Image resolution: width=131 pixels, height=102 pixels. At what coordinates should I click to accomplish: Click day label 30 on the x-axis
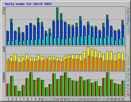click(x=119, y=99)
